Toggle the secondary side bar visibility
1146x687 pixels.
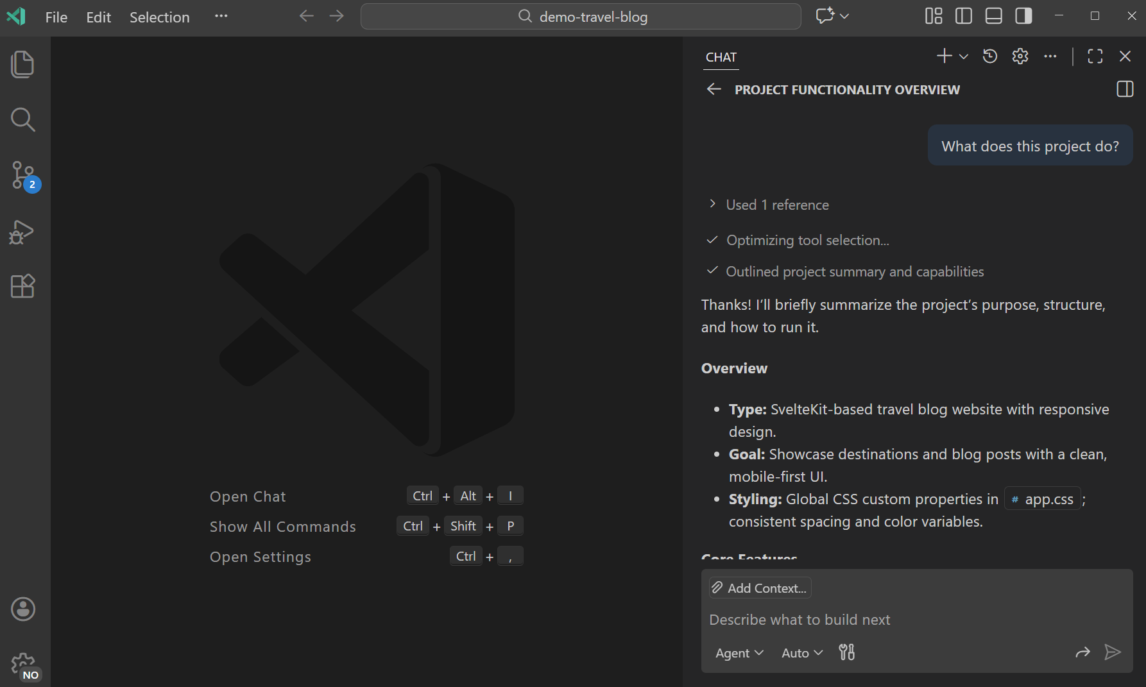click(1024, 16)
